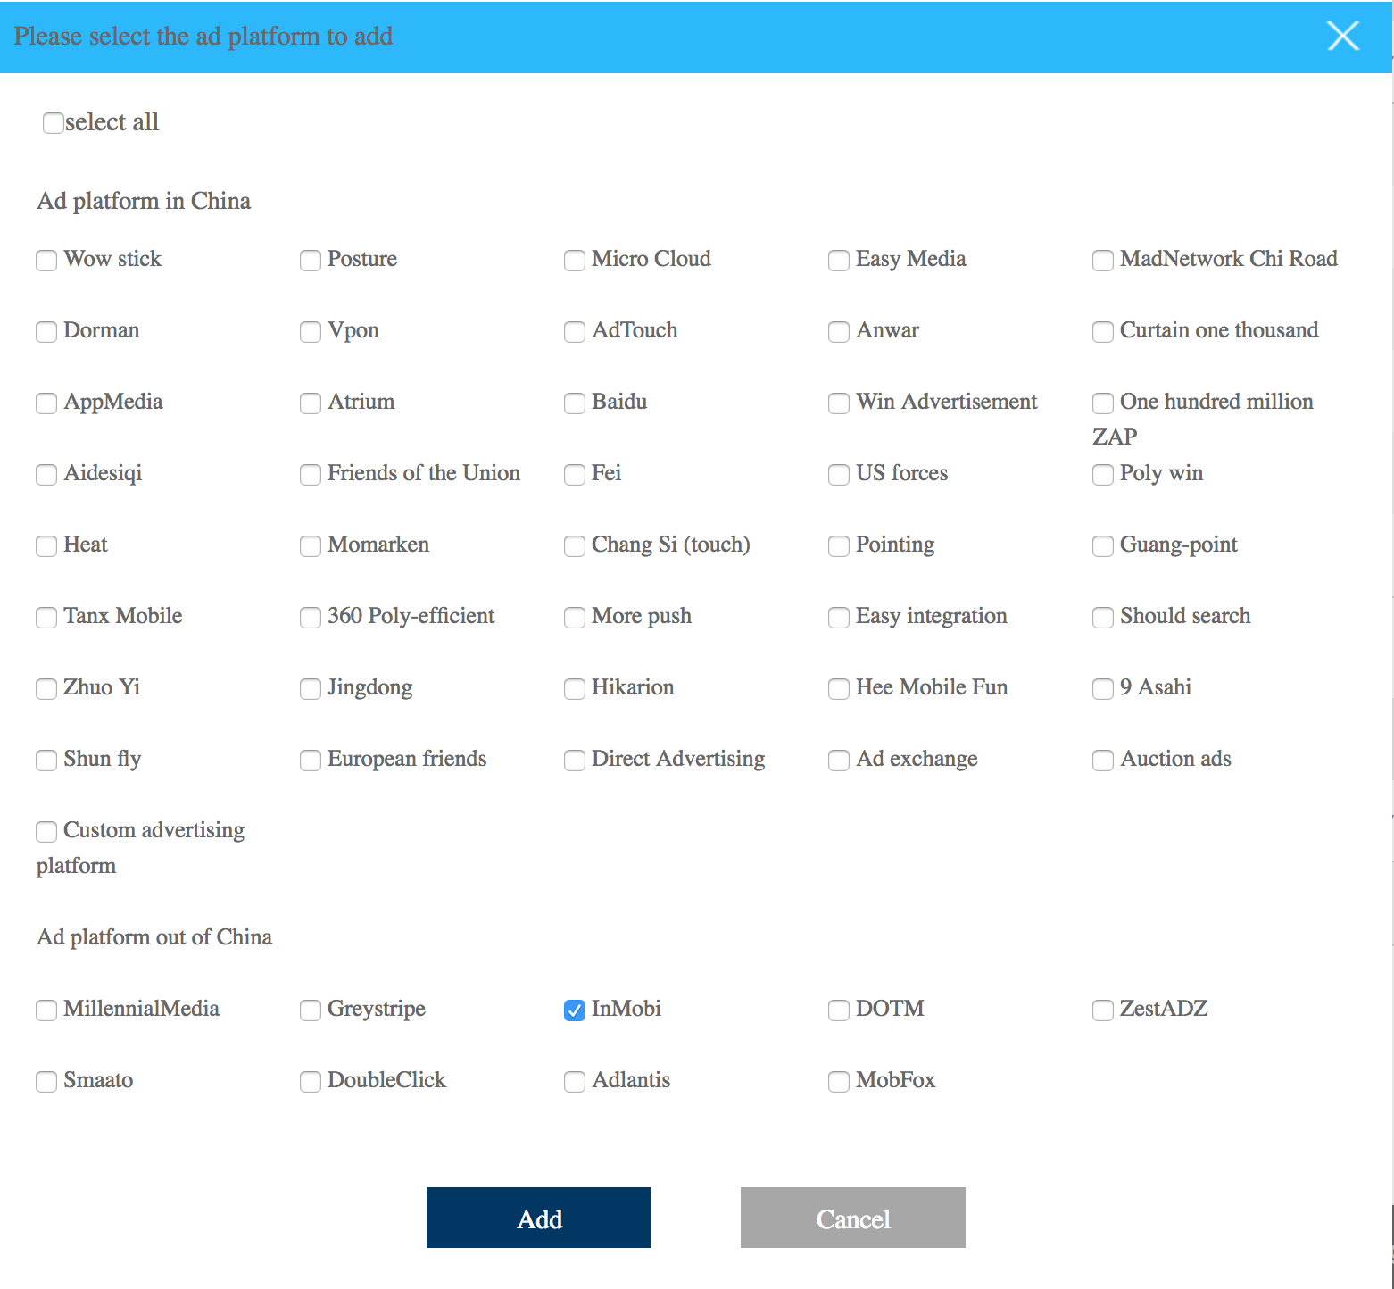Image resolution: width=1394 pixels, height=1289 pixels.
Task: Check the select all checkbox
Action: pyautogui.click(x=54, y=123)
